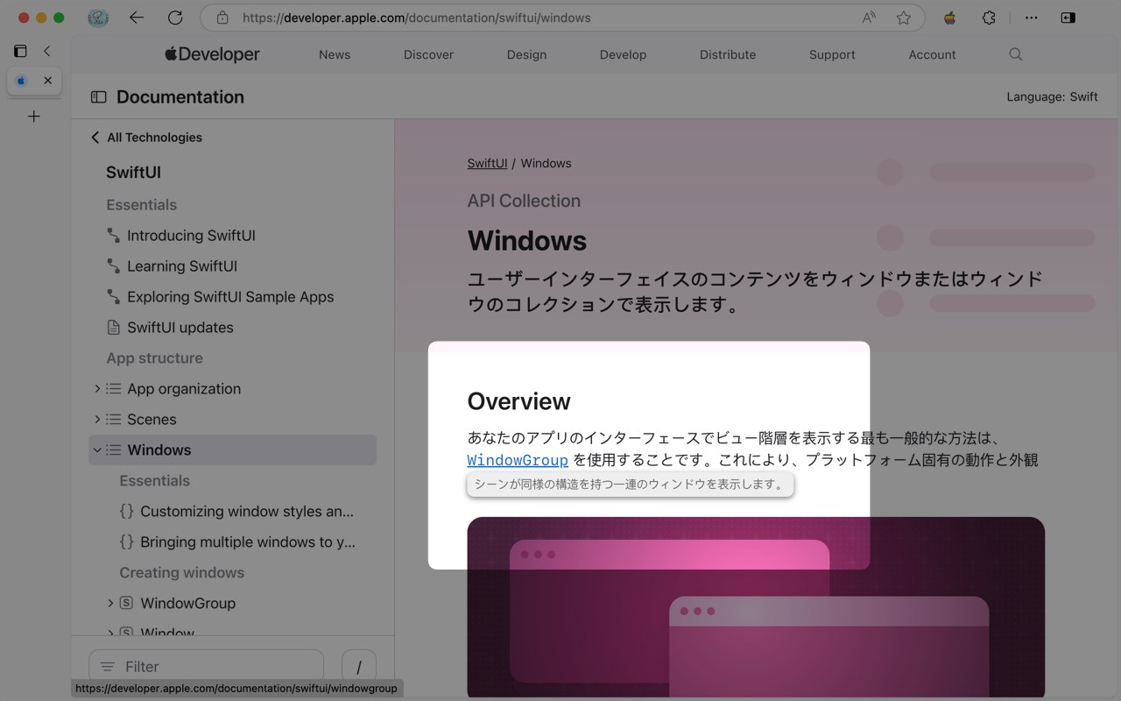Go back with the browser back arrow
This screenshot has width=1121, height=701.
click(x=136, y=18)
